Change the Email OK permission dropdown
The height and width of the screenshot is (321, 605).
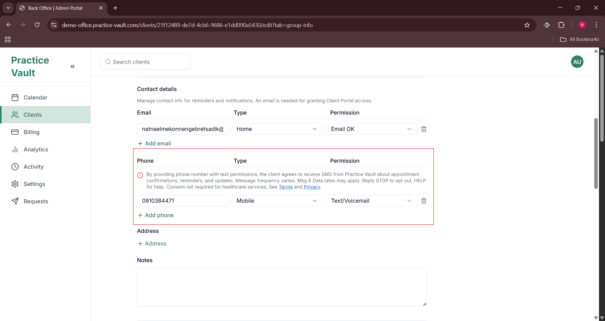(371, 129)
